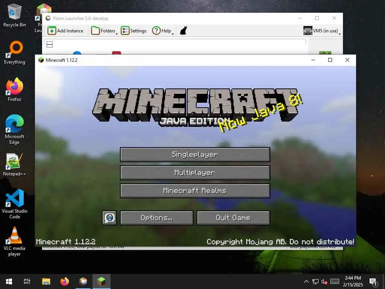Open the Windows Start menu
This screenshot has width=385, height=289.
click(x=9, y=281)
